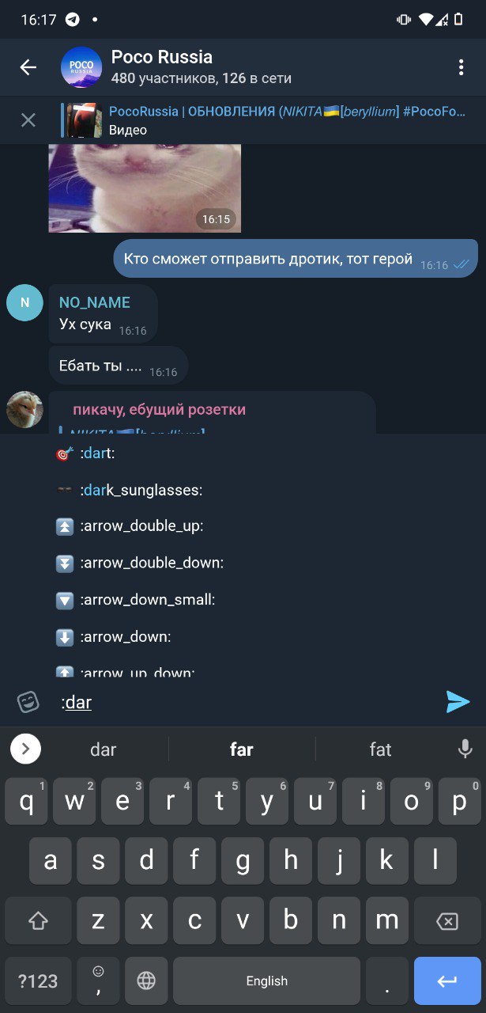Screen dimensions: 486x1013
Task: Open the Poco Russia group avatar
Action: 81,67
